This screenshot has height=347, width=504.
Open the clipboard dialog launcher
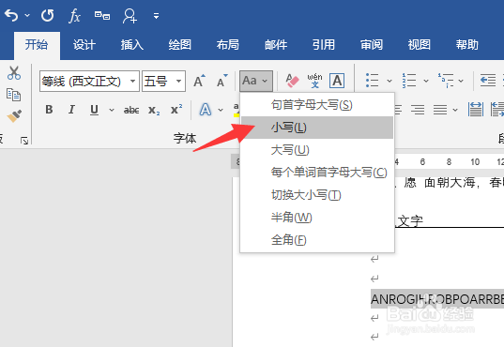coord(24,141)
